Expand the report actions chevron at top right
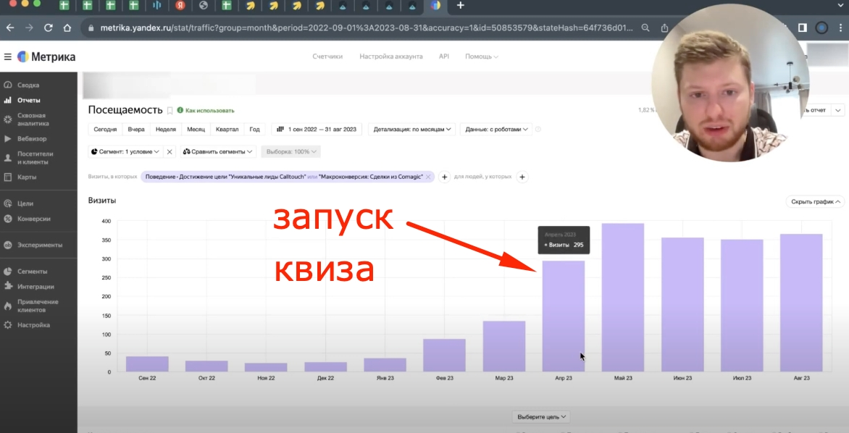This screenshot has height=433, width=849. (x=838, y=110)
